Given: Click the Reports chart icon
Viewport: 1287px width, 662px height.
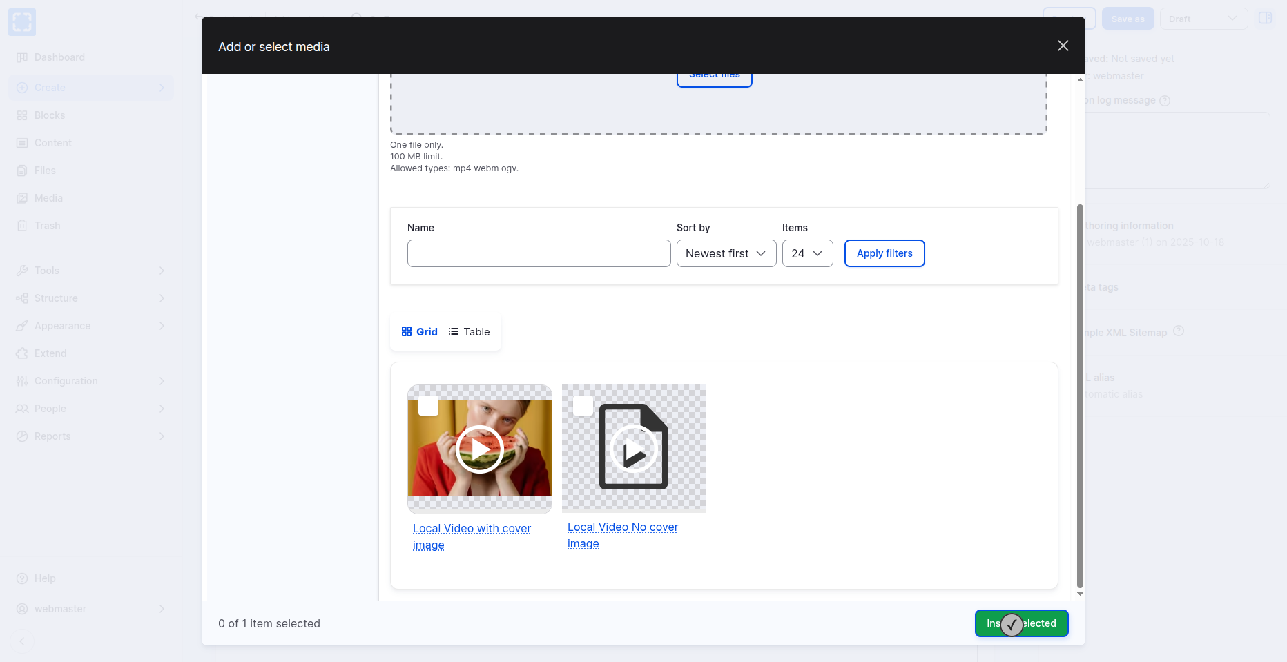Looking at the screenshot, I should (22, 436).
